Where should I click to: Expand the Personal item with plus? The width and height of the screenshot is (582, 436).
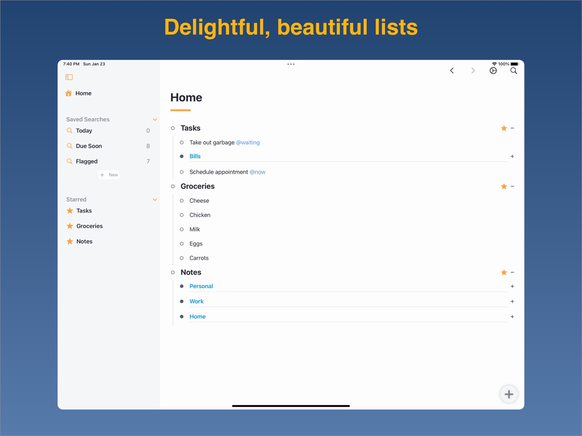[x=513, y=286]
